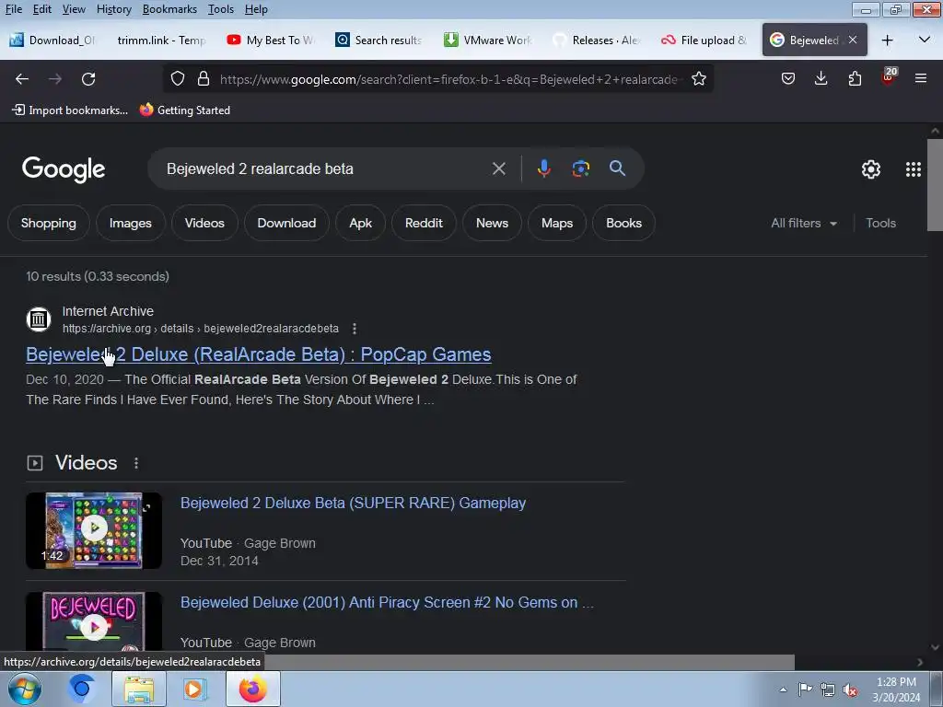Close the Bejeweled Google tab

tap(852, 40)
